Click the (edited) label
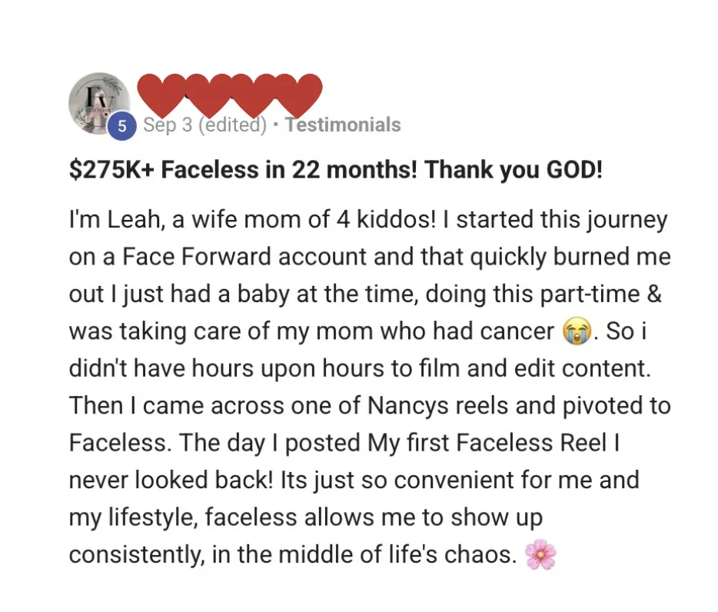The width and height of the screenshot is (718, 612). pos(232,125)
